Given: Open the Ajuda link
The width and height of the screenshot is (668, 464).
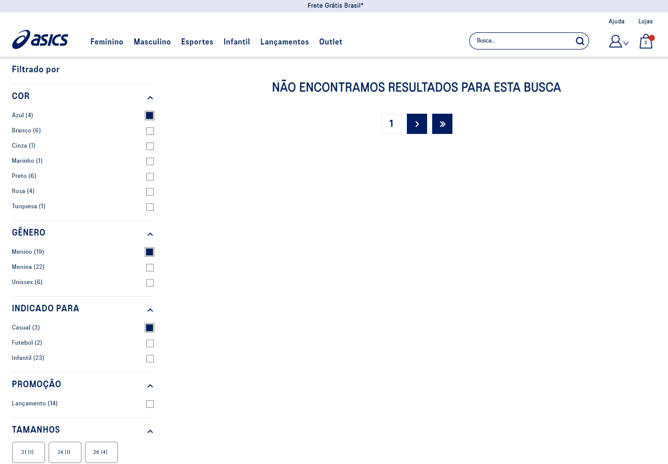Looking at the screenshot, I should tap(616, 21).
